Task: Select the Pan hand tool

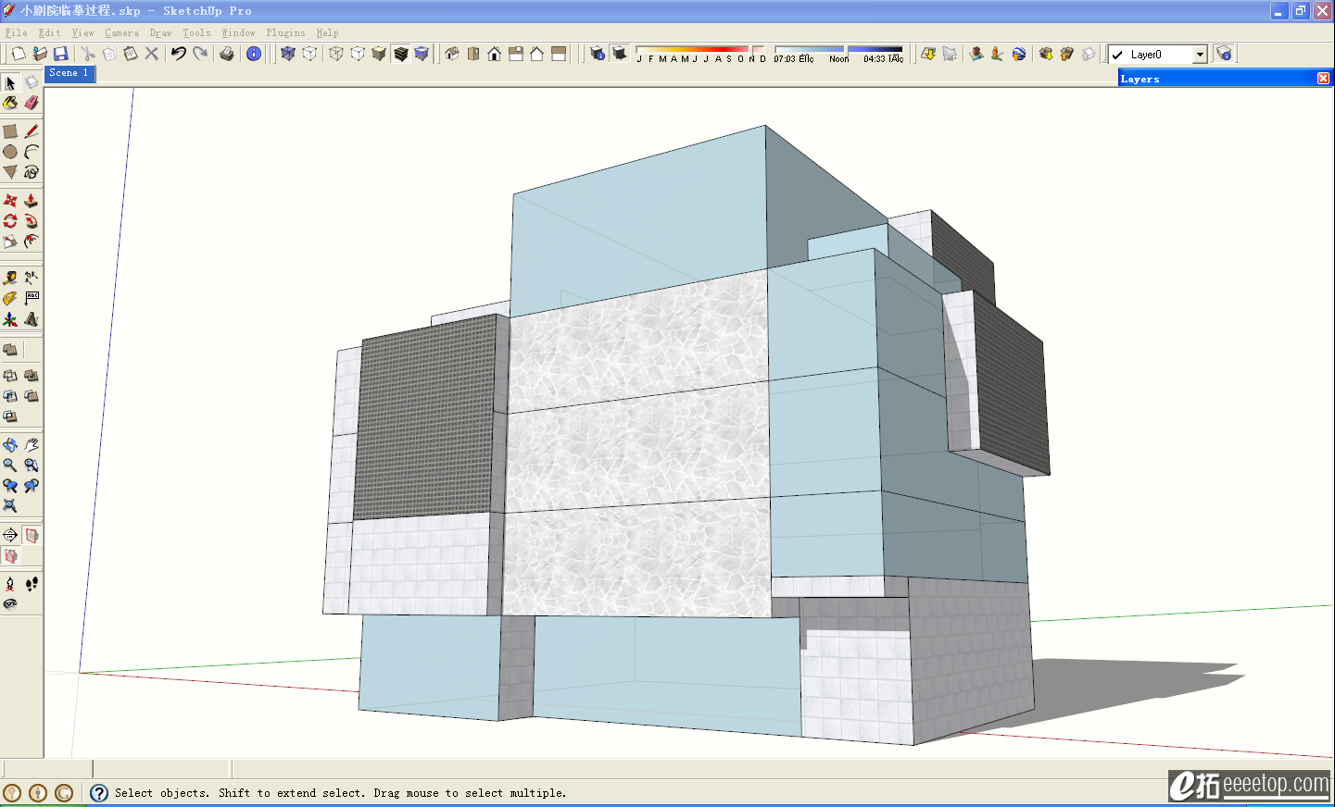Action: pyautogui.click(x=31, y=445)
